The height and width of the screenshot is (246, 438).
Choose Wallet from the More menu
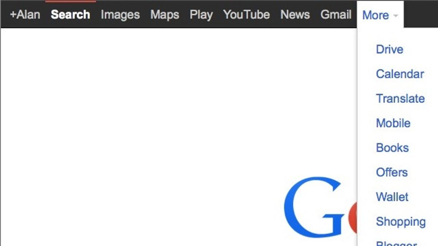coord(392,197)
